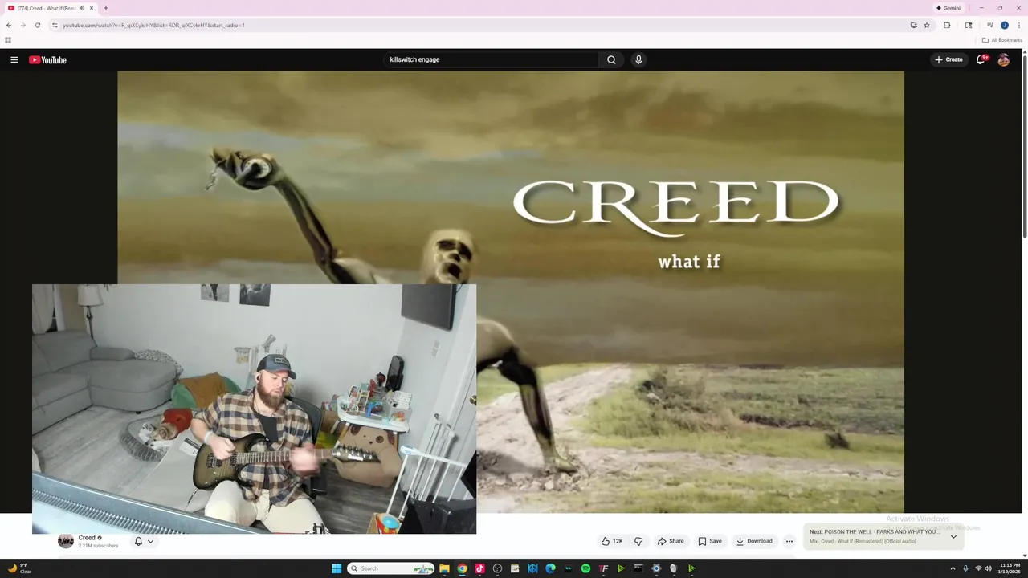This screenshot has width=1028, height=578.
Task: Mute the tab via the speaker icon
Action: pos(82,8)
